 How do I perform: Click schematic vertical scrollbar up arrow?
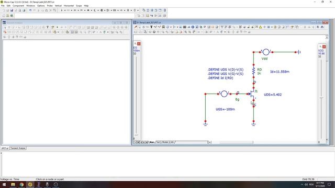(327, 37)
